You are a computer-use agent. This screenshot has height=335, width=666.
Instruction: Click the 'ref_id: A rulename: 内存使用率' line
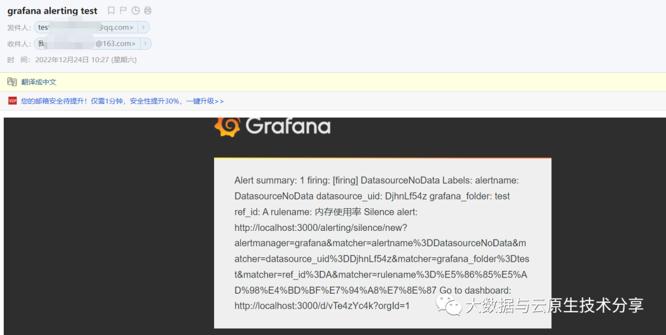click(326, 212)
